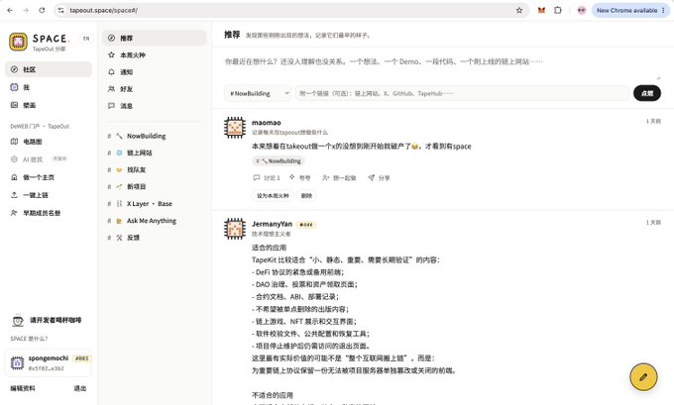This screenshot has width=674, height=405.
Task: Click the JermanyYan username
Action: pyautogui.click(x=272, y=224)
